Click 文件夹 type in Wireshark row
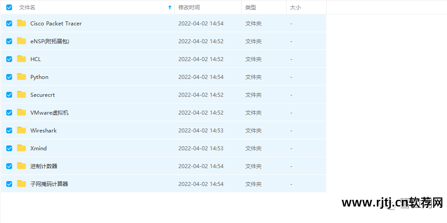This screenshot has height=223, width=447. pos(253,131)
